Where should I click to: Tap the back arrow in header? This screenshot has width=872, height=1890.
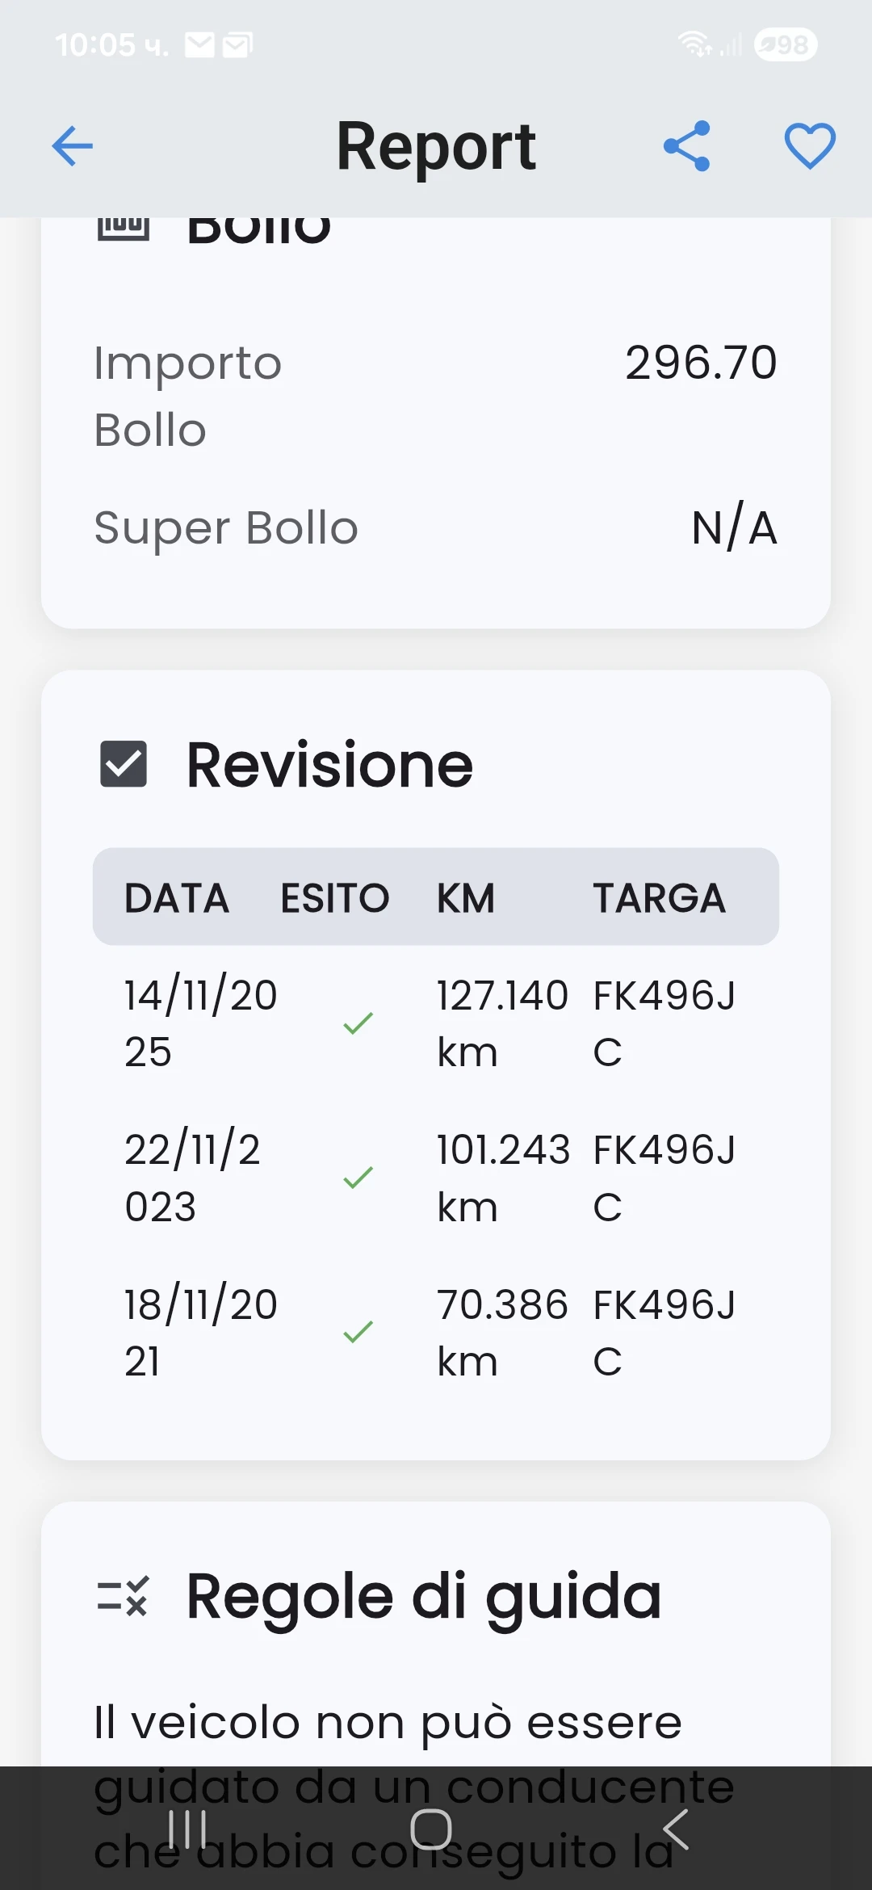73,146
